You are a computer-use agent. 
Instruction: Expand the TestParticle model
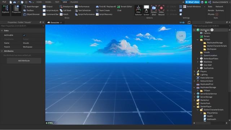(x=197, y=68)
